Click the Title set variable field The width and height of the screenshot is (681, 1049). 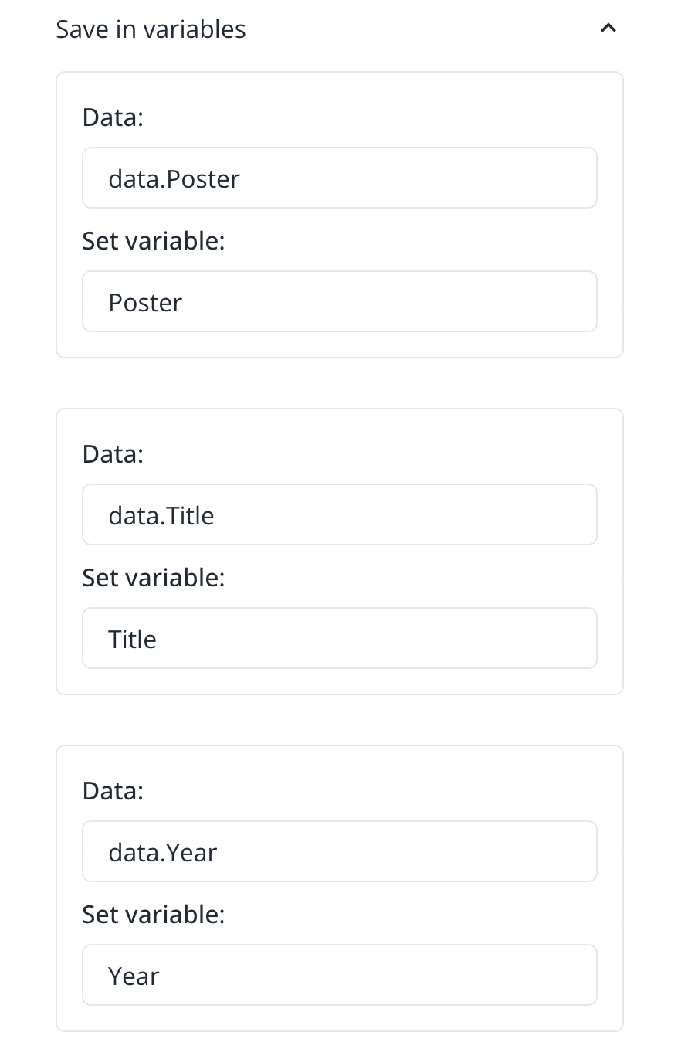click(x=340, y=639)
